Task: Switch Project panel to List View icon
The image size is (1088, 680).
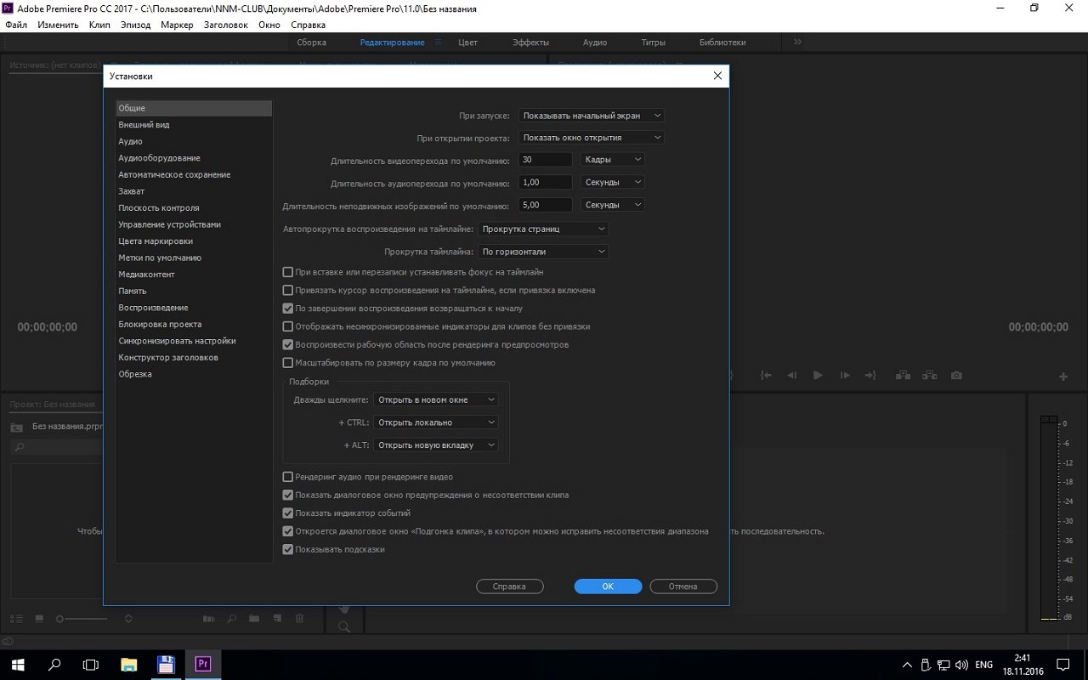Action: (x=15, y=619)
